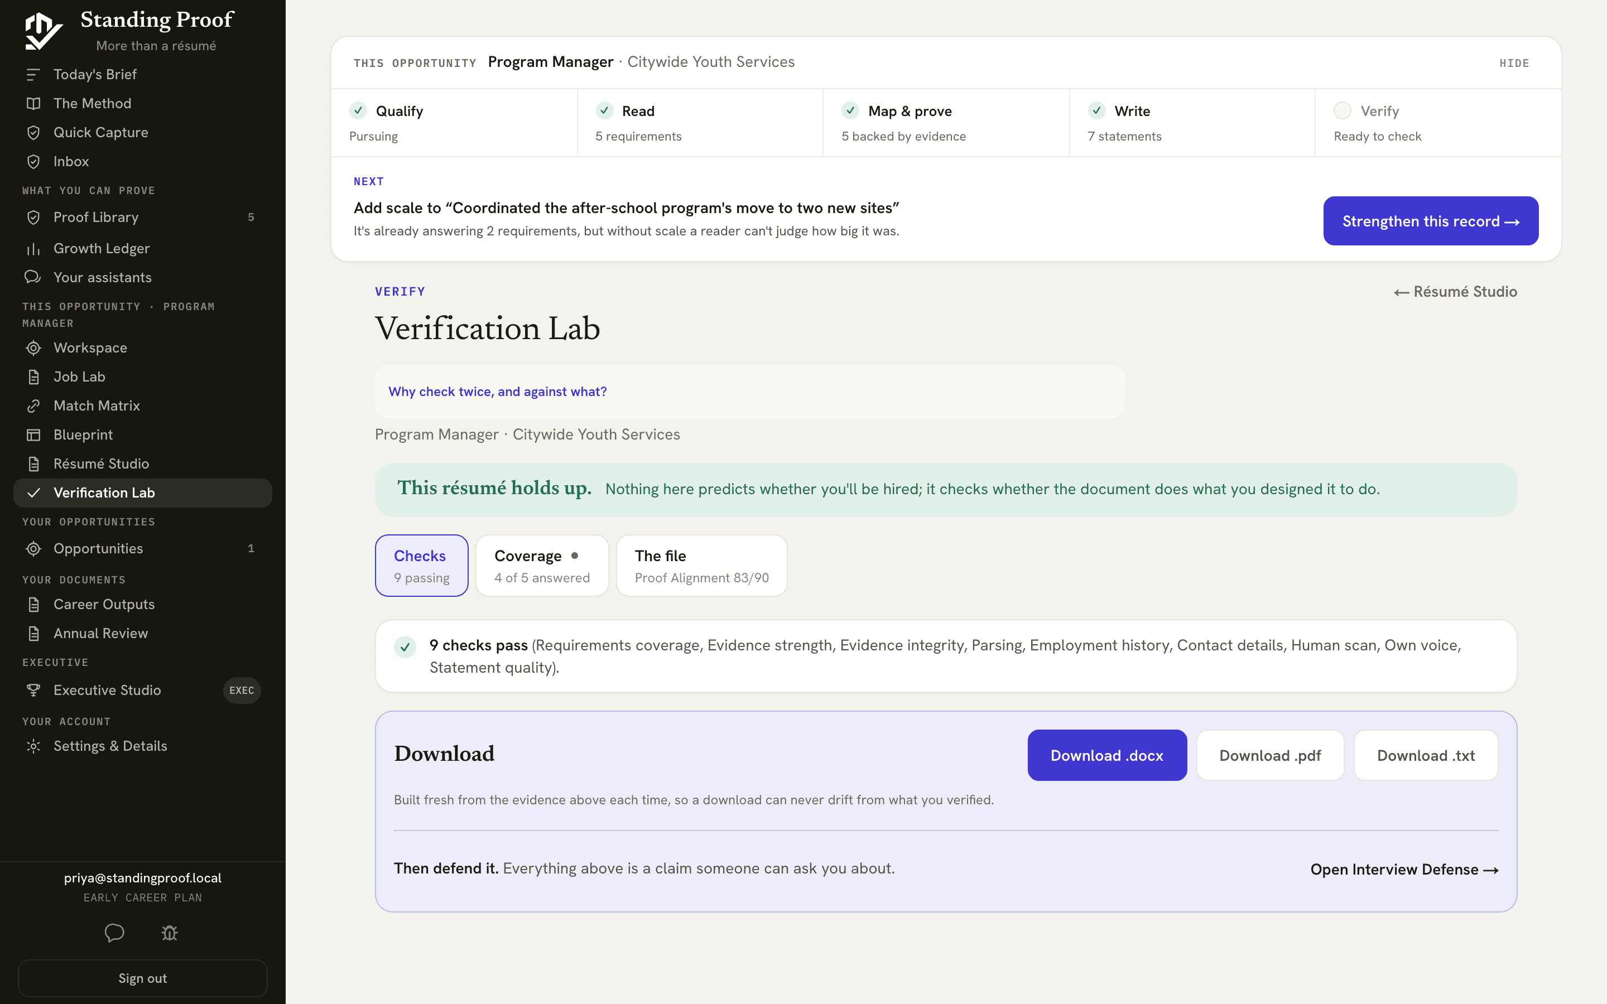Open Career Outputs documents
Screen dimensions: 1607x1004
tap(142, 604)
